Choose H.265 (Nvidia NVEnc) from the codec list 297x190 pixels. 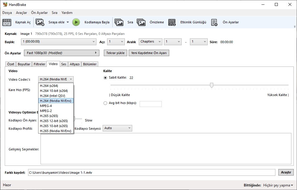click(x=57, y=131)
